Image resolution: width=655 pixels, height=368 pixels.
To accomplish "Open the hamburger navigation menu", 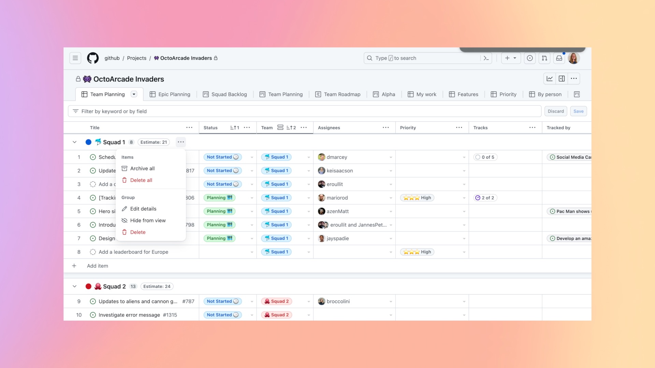I will tap(75, 58).
